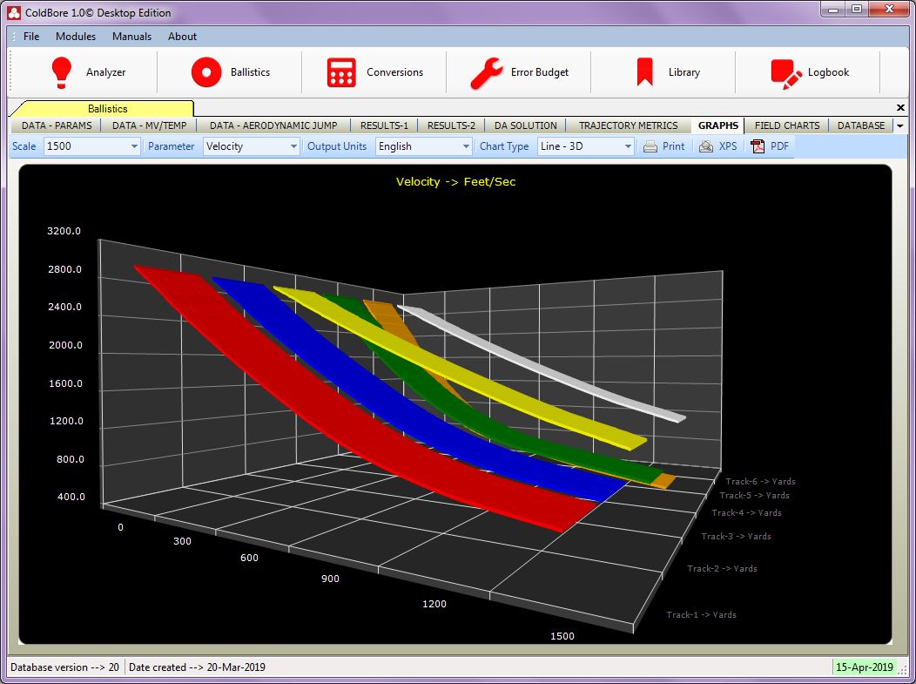Expand the tab overflow arrow after DATABASE
Screen dimensions: 916x684
tap(900, 125)
